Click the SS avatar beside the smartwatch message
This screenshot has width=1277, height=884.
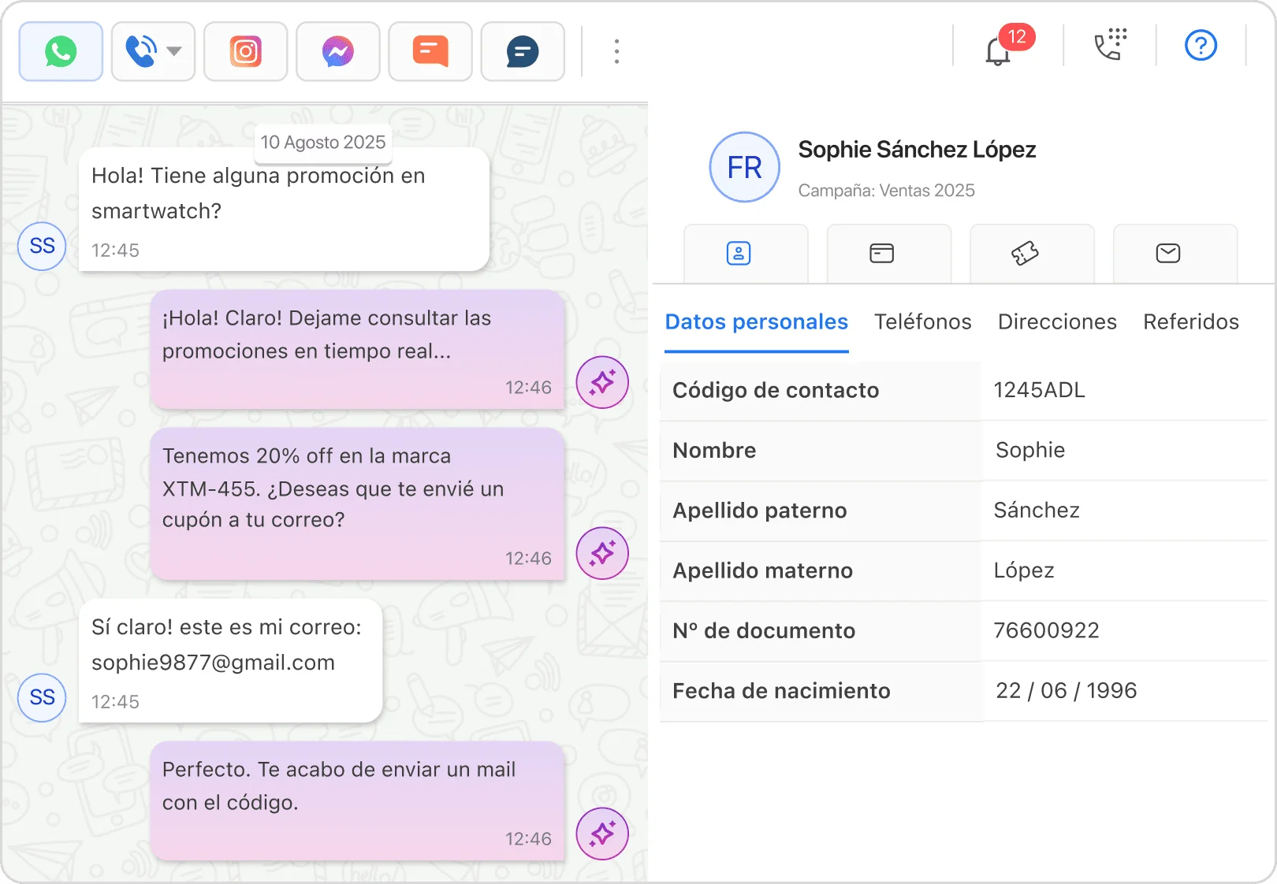tap(42, 247)
